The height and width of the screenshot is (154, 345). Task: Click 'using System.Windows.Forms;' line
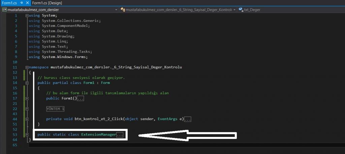click(x=58, y=57)
